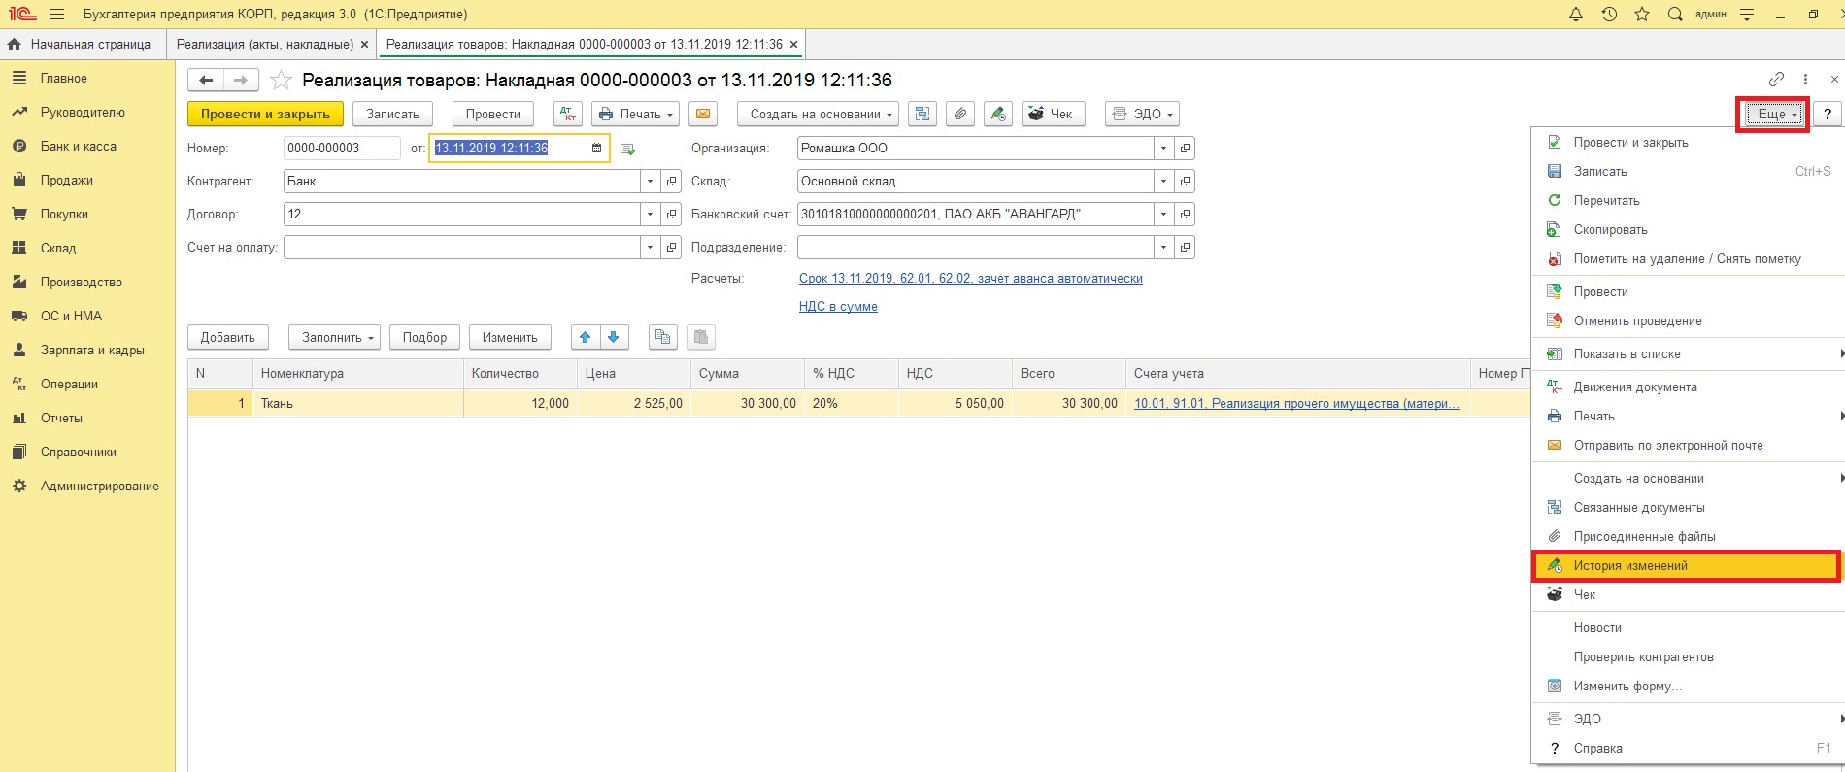1845x772 pixels.
Task: Open Счета учета link in Ткань row
Action: tap(1297, 403)
